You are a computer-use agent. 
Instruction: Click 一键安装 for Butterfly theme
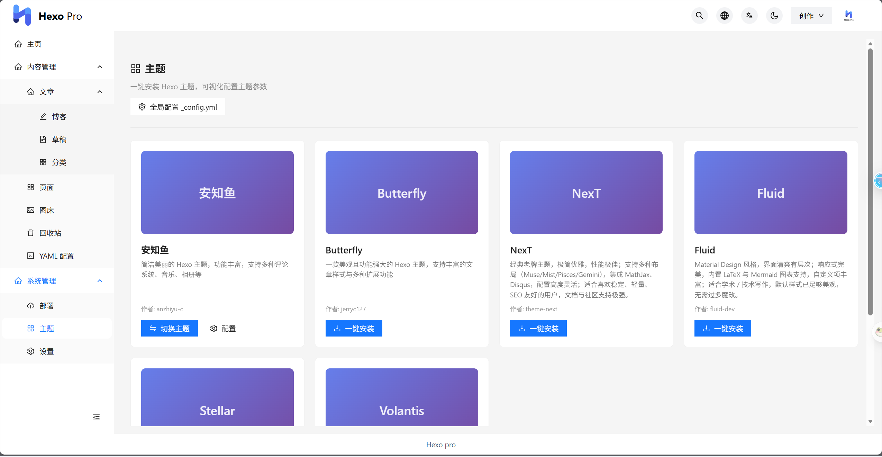click(x=354, y=328)
